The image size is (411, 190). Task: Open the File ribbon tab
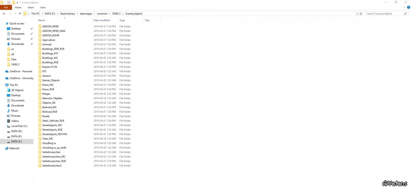(x=6, y=7)
